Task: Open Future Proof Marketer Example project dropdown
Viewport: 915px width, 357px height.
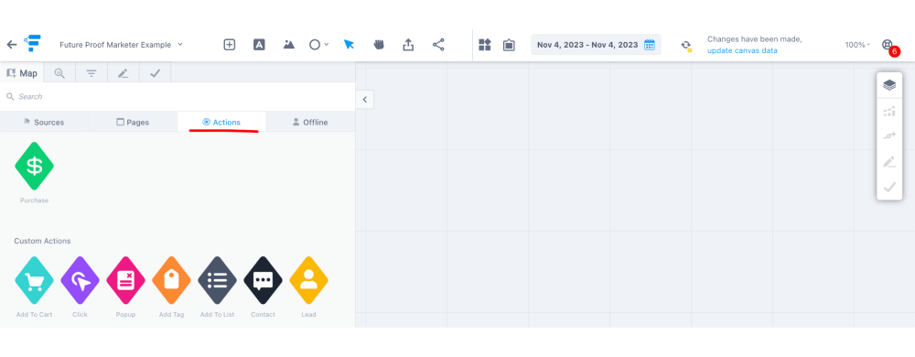Action: [122, 44]
